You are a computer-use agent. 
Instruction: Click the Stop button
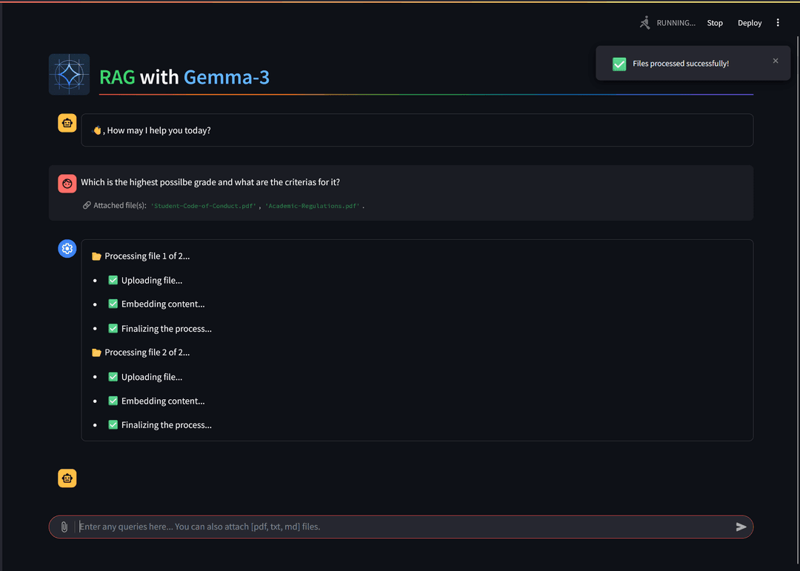click(x=715, y=23)
